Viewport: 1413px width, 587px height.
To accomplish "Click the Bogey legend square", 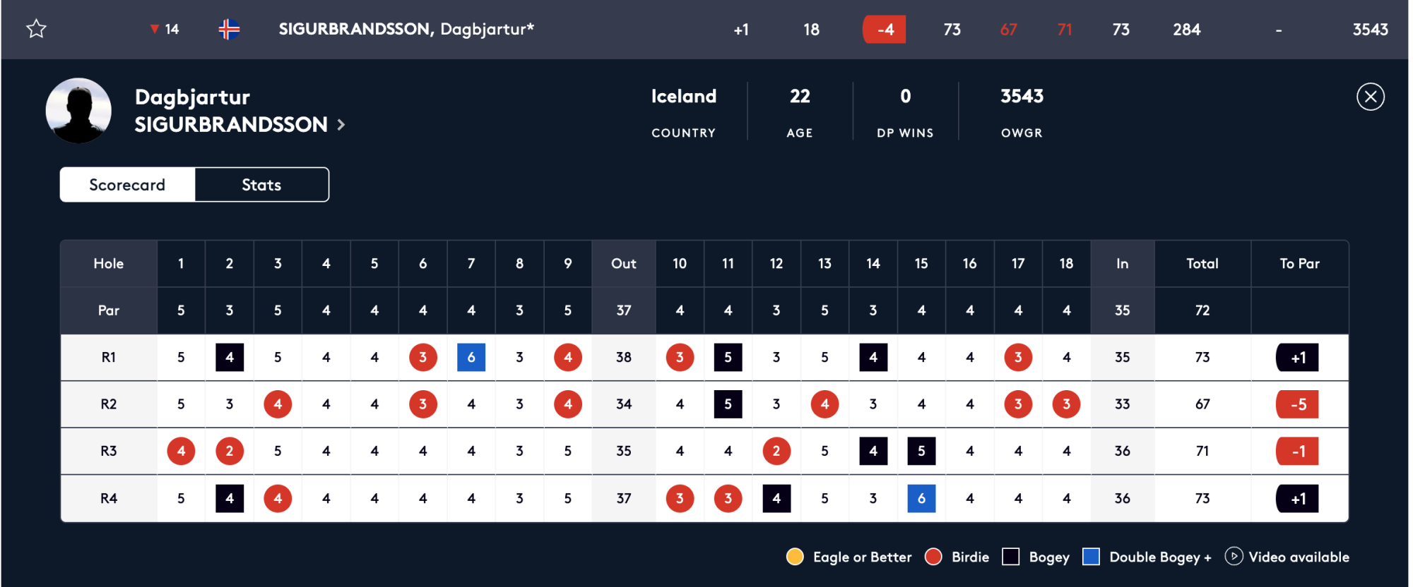I will 1011,557.
